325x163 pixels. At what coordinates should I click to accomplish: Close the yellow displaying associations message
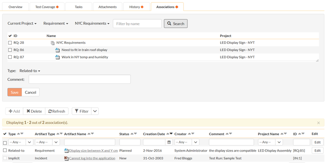[318, 123]
